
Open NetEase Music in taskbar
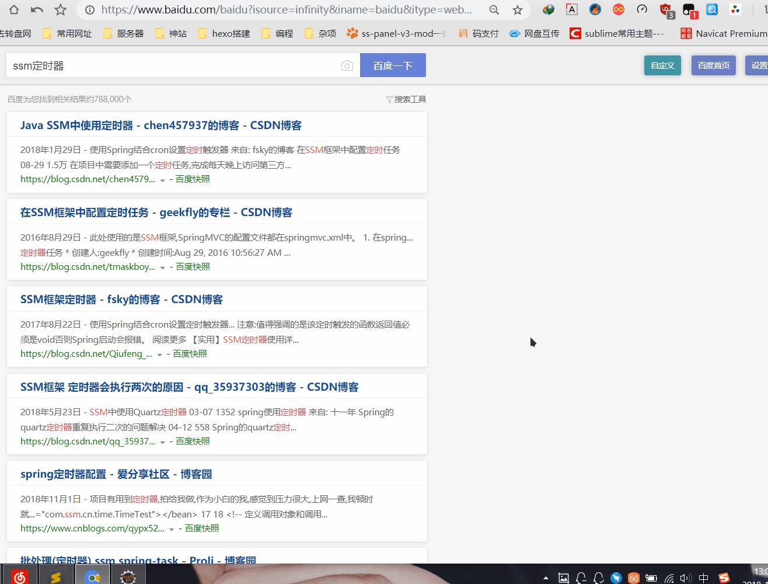pyautogui.click(x=19, y=577)
